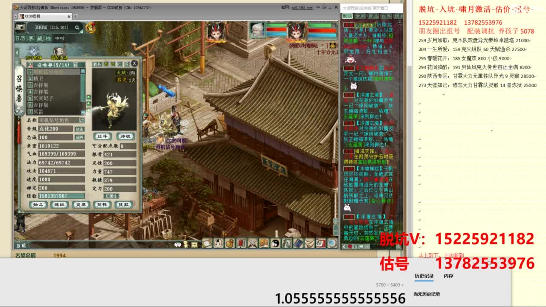Select 冥雷 in the summon list
Image resolution: width=546 pixels, height=307 pixels.
[53, 112]
